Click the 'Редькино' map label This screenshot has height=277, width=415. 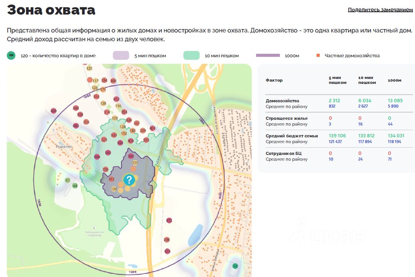click(64, 147)
